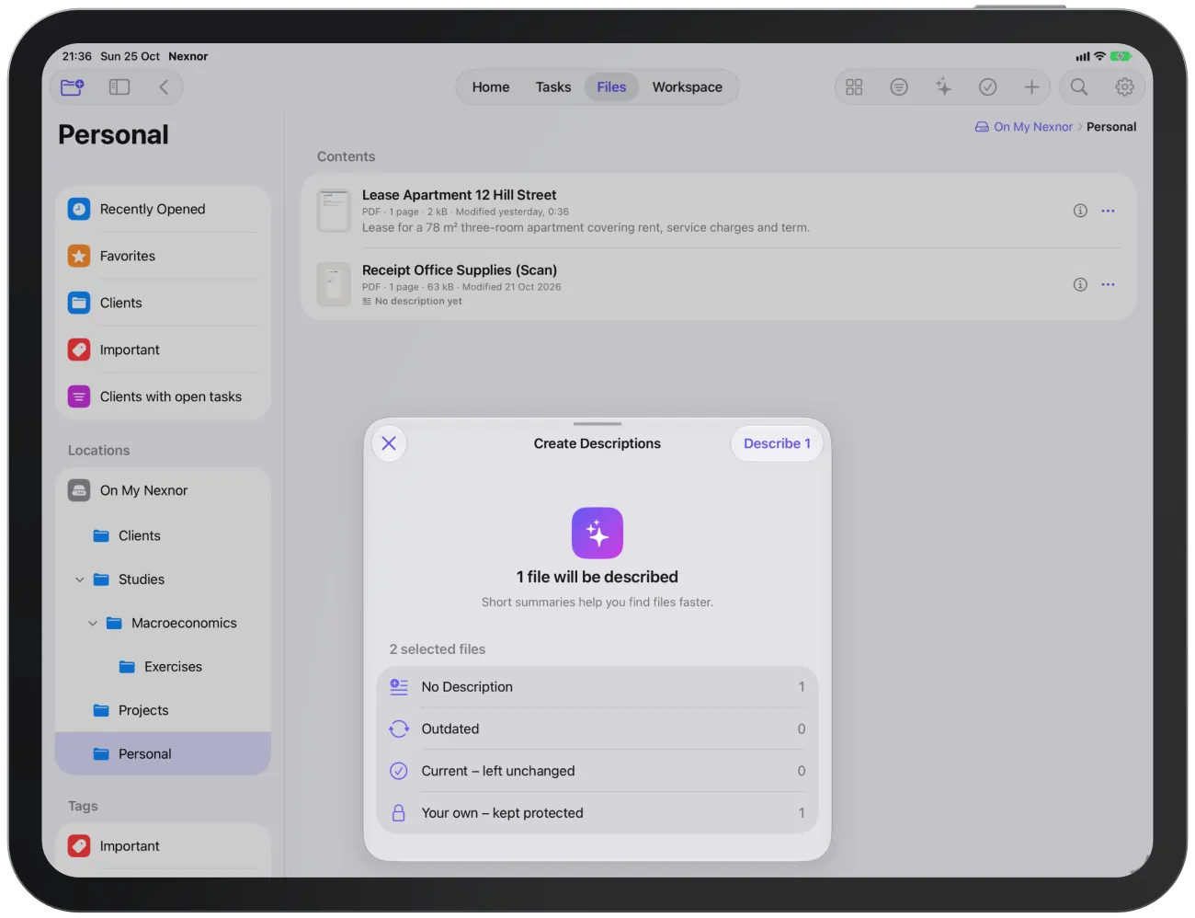This screenshot has height=918, width=1195.
Task: Click the Outdated row
Action: 597,729
